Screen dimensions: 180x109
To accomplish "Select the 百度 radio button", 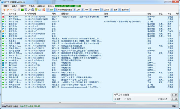I will coord(115,99).
